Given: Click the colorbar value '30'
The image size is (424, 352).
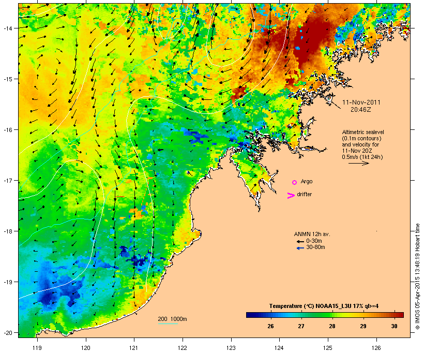Looking at the screenshot, I should pos(394,326).
